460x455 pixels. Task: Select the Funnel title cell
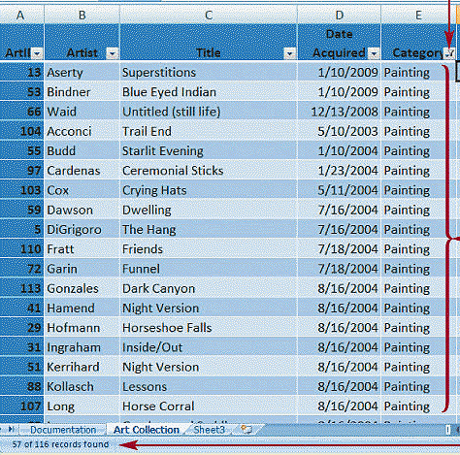point(209,269)
